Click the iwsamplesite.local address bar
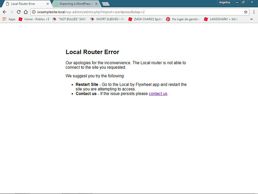Image resolution: width=258 pixels, height=194 pixels. (x=139, y=12)
